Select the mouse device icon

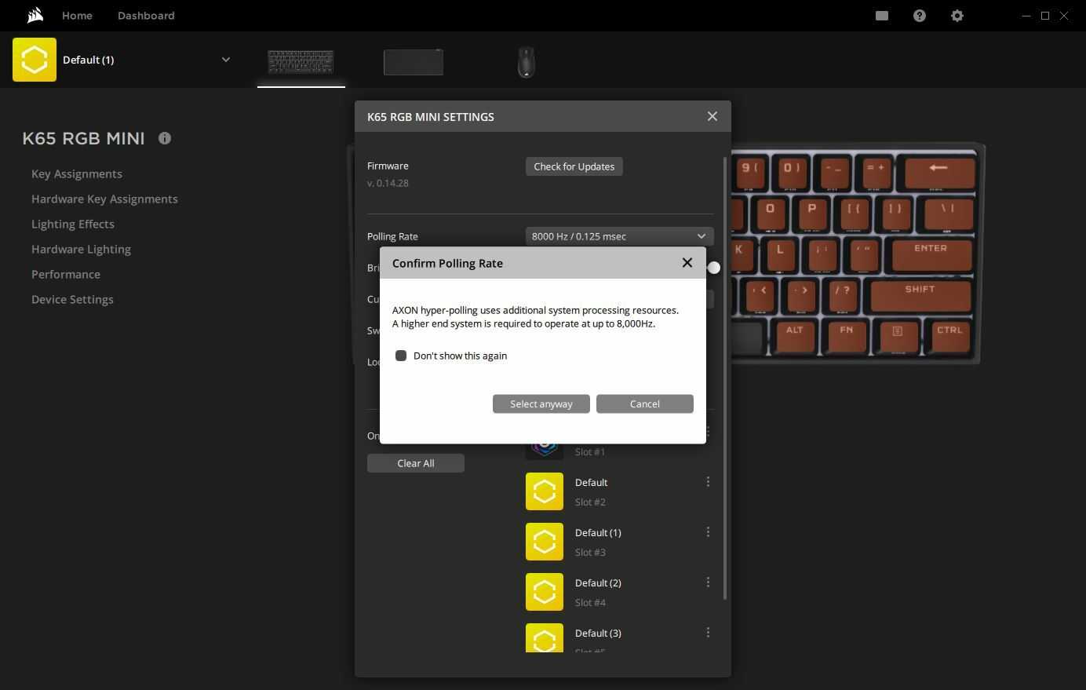point(526,62)
